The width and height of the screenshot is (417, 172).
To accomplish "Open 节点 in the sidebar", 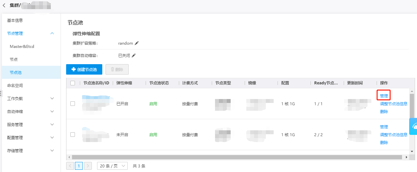I will coord(14,59).
